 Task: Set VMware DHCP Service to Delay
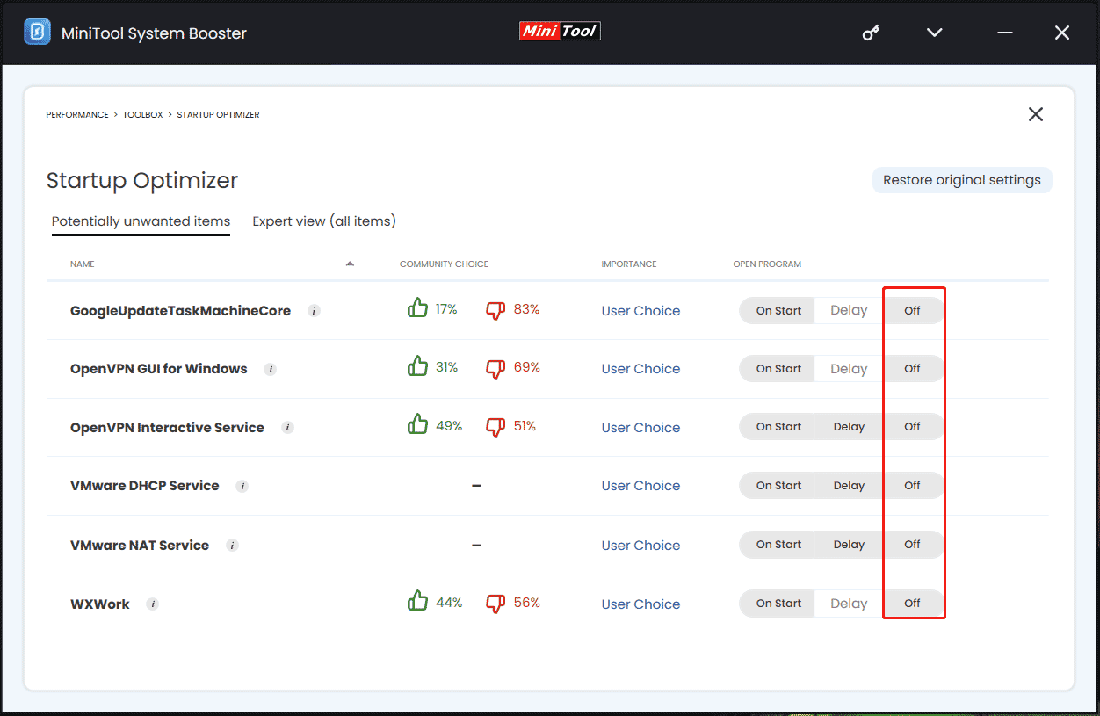coord(849,486)
